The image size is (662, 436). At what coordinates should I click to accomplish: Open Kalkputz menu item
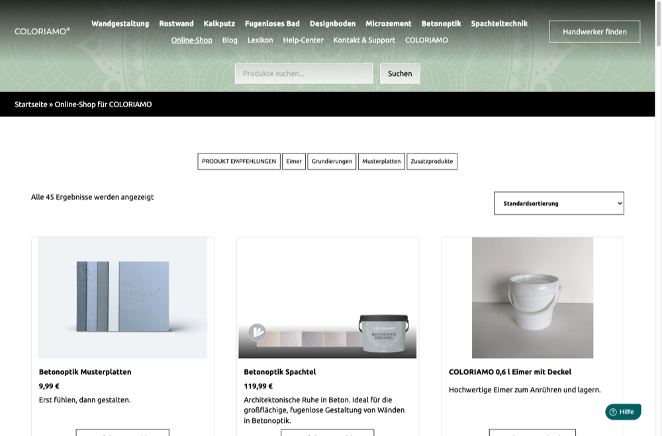219,24
